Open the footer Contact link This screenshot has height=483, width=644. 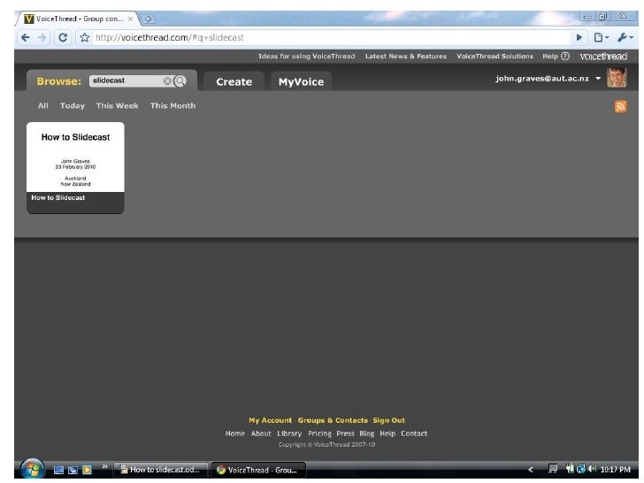414,433
